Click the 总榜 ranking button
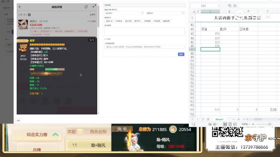This screenshot has height=157, width=280. tap(37, 149)
